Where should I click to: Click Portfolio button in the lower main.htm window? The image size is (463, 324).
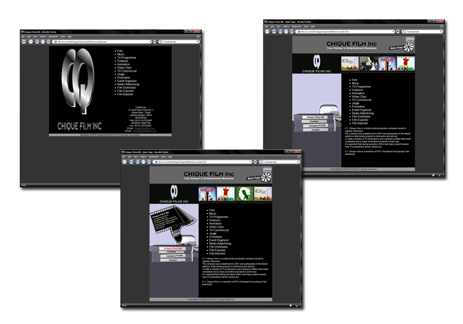pos(172,252)
